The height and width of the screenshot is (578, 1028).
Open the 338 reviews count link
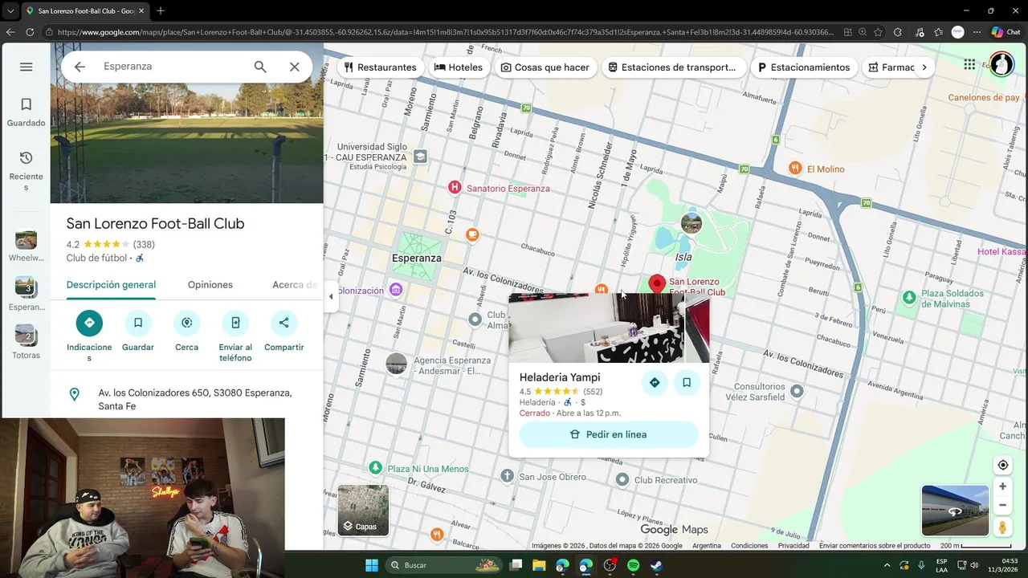click(x=144, y=245)
